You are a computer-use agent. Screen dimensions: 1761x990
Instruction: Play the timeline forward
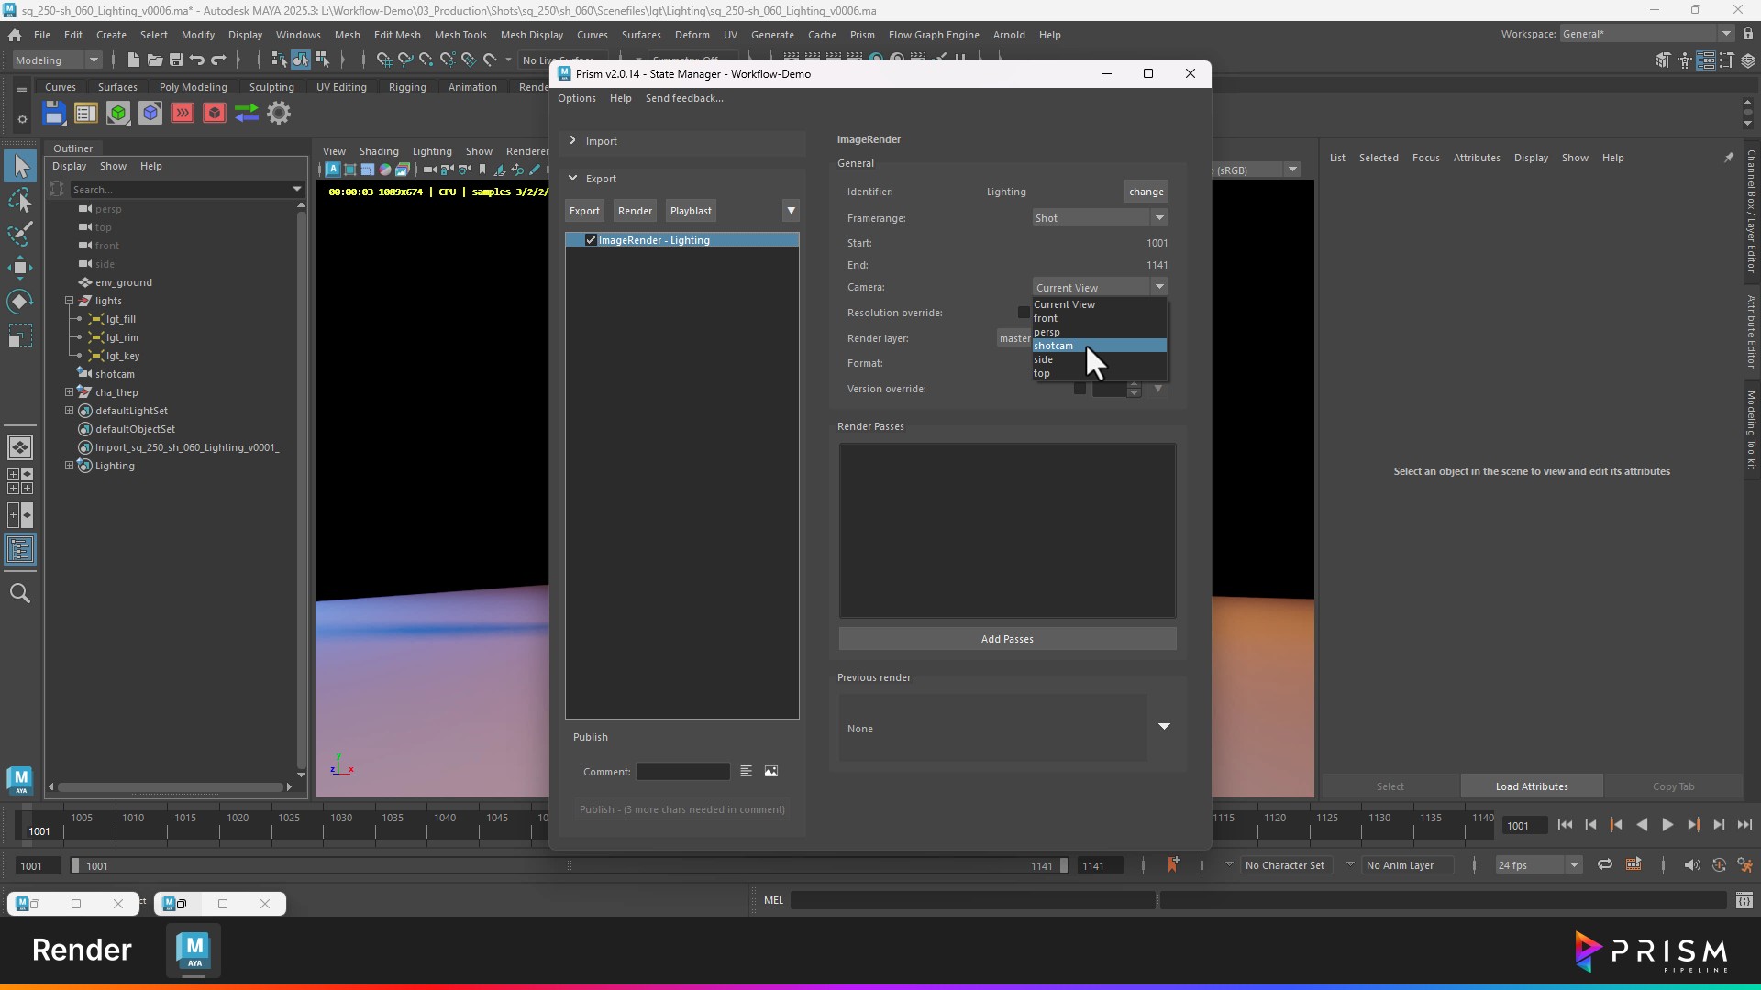tap(1667, 825)
